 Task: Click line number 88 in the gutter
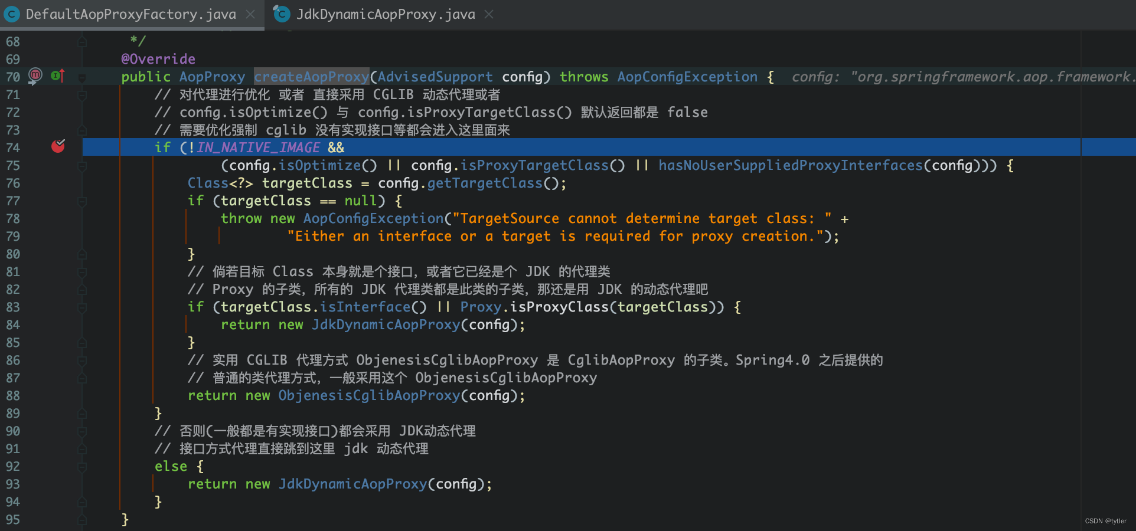pyautogui.click(x=13, y=395)
